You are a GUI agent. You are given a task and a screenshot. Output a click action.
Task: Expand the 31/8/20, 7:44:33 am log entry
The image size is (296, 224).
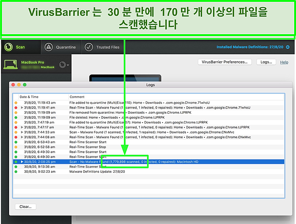pos(22,132)
